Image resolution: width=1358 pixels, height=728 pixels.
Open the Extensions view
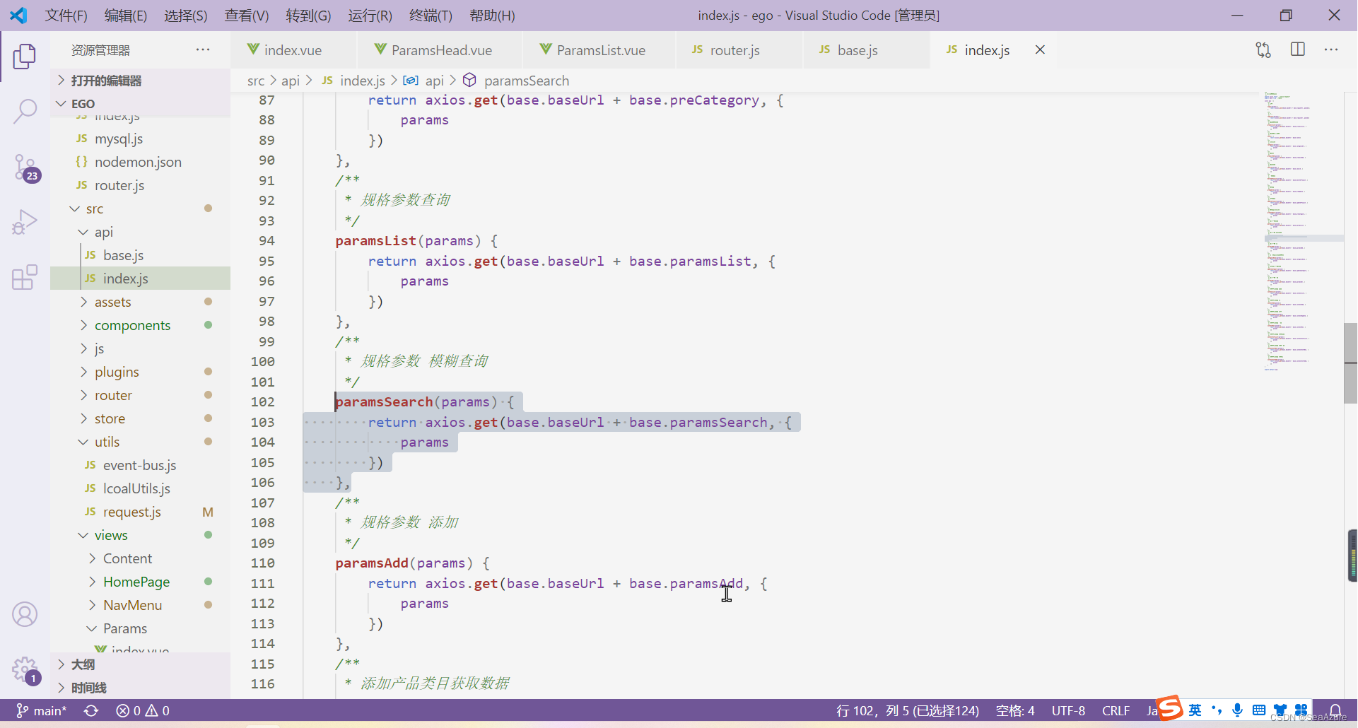pos(25,277)
